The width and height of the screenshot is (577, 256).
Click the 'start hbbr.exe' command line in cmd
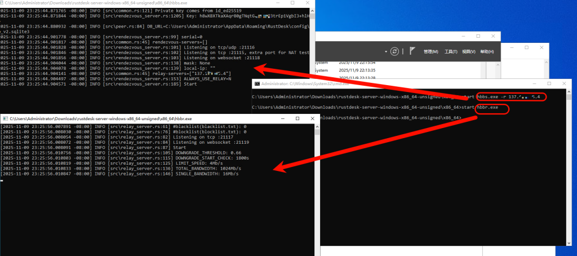[375, 108]
